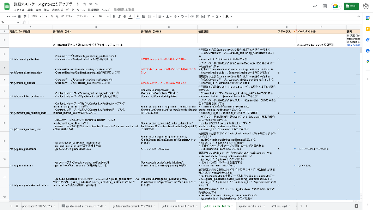Image resolution: width=373 pixels, height=210 pixels.
Task: Check cloud save status icon
Action: coord(96,4)
